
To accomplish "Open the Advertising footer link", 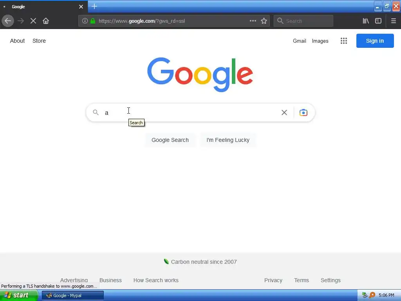I will (74, 280).
